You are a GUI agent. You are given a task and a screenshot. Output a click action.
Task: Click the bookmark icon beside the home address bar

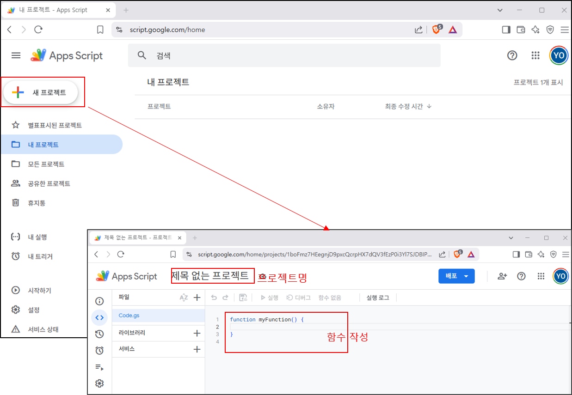(x=100, y=30)
